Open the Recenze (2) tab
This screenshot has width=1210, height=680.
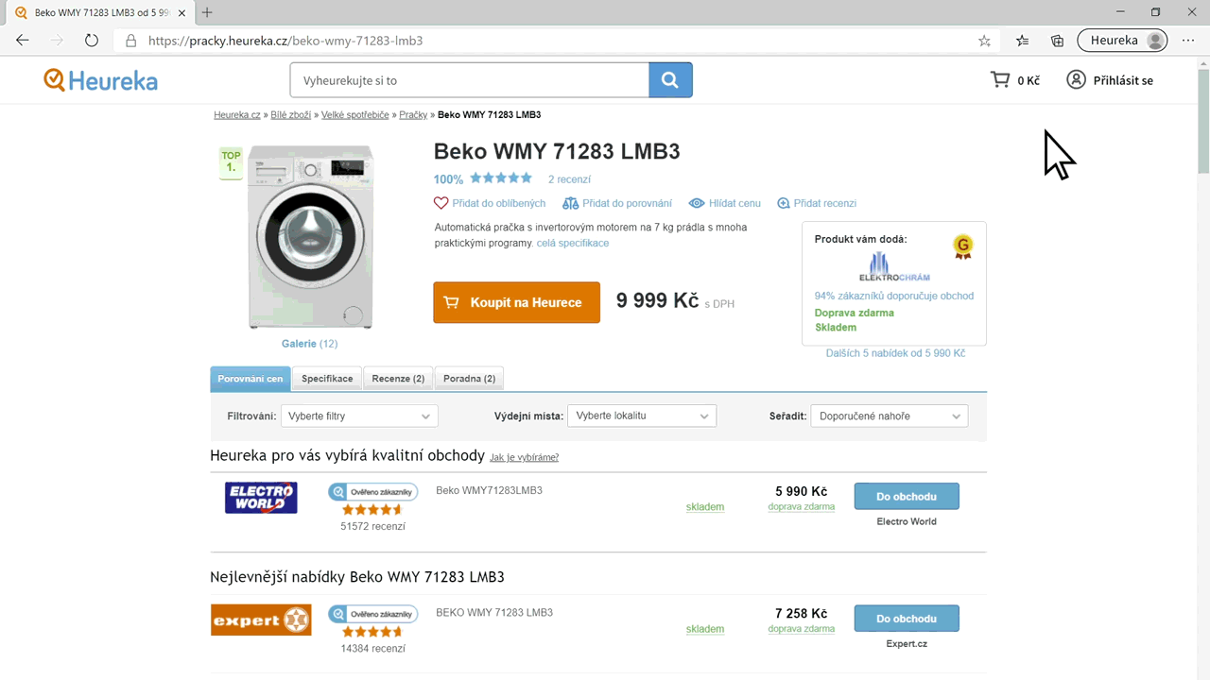[398, 379]
